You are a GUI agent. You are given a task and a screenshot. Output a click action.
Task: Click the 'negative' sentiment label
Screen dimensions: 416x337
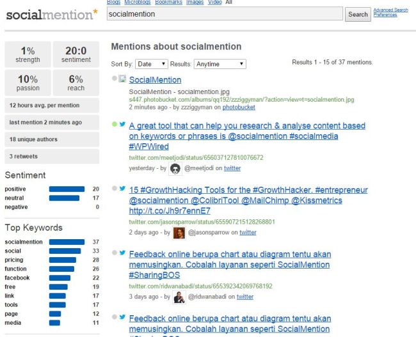(16, 207)
